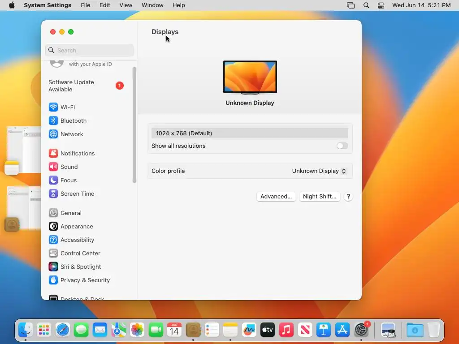Open Notifications settings pane
459x344 pixels.
point(72,153)
